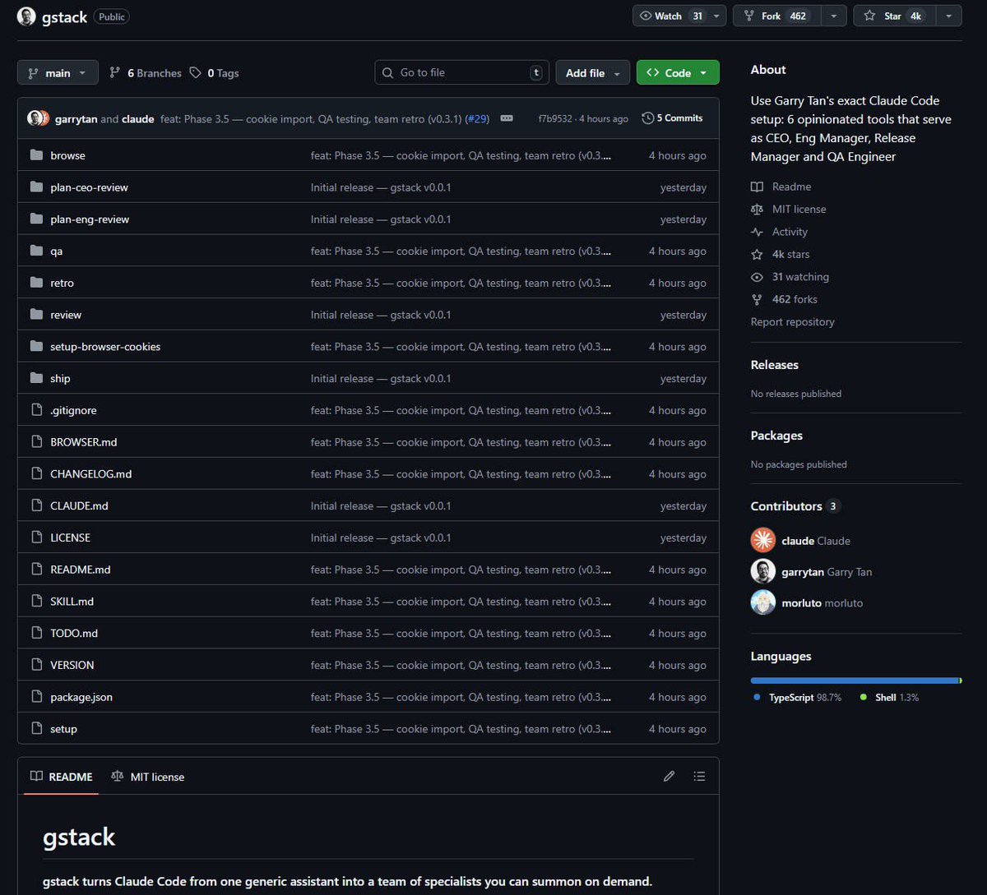This screenshot has width=987, height=895.
Task: View the 6 Branches
Action: pyautogui.click(x=146, y=73)
